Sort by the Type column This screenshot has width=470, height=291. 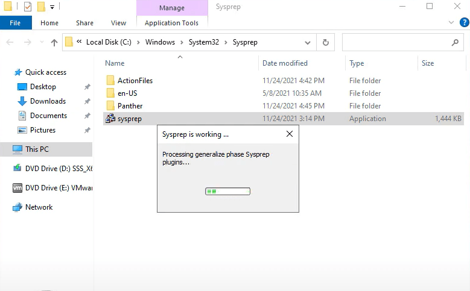point(357,63)
